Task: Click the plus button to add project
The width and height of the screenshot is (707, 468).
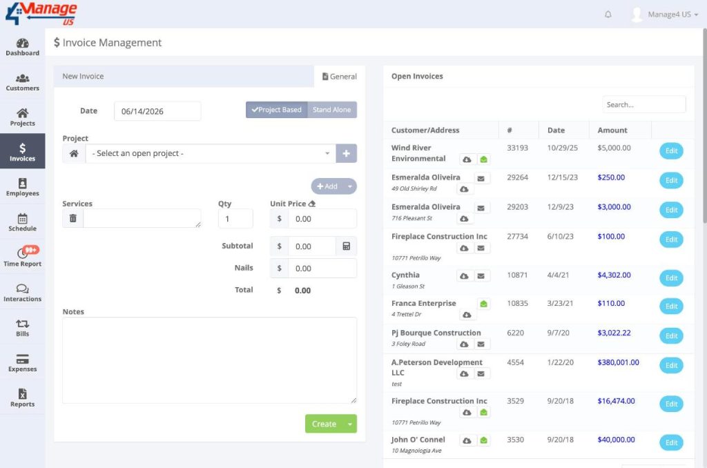Action: pyautogui.click(x=347, y=153)
